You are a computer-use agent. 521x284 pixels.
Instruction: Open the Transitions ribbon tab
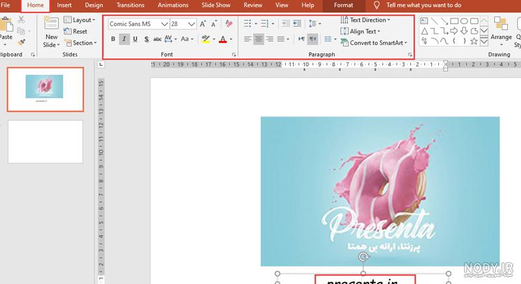point(130,5)
